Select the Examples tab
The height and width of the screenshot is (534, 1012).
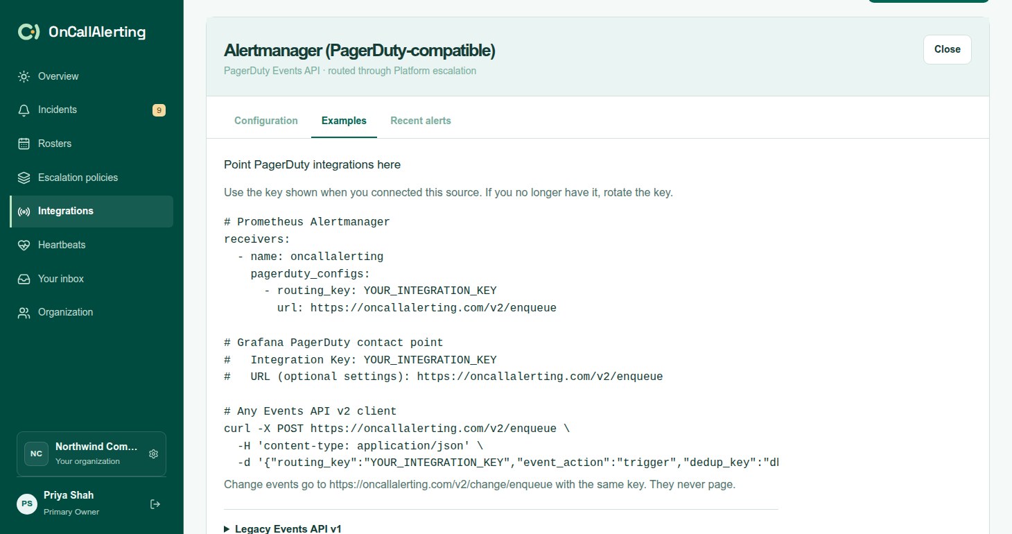[x=344, y=121]
